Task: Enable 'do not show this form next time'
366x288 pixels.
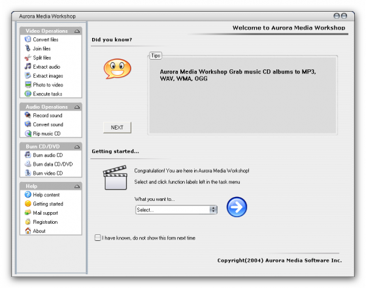Action: pyautogui.click(x=97, y=238)
